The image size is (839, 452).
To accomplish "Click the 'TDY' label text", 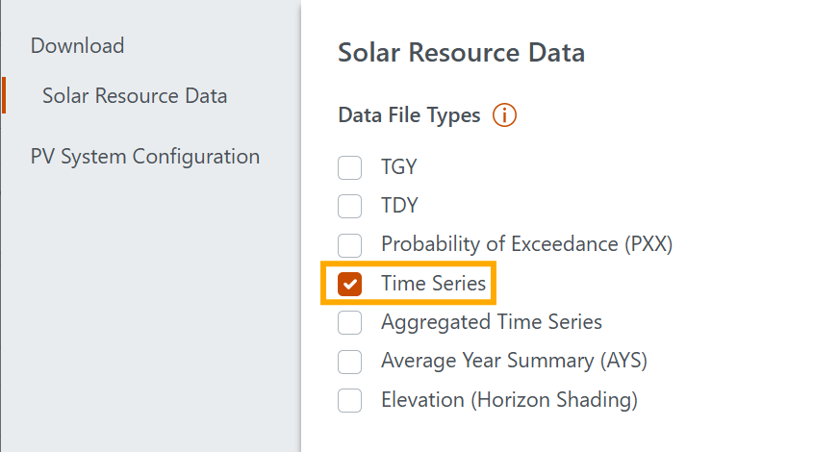I will point(399,206).
